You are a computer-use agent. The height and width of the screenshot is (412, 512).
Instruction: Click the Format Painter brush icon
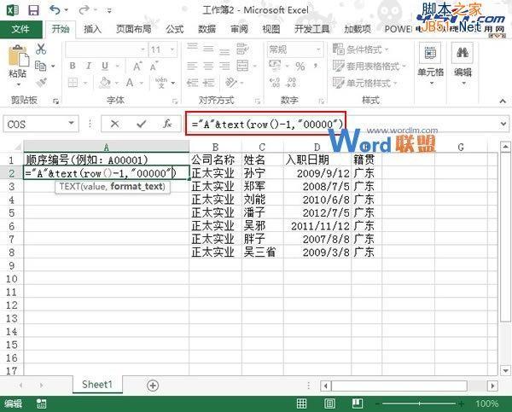[41, 83]
